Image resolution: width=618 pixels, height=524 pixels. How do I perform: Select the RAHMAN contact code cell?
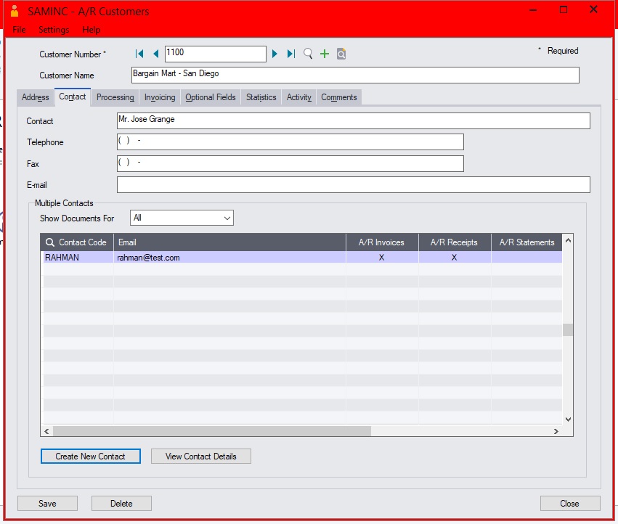[78, 257]
